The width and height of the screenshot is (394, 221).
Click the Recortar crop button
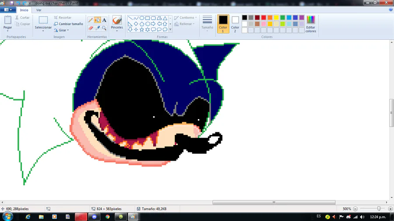63,17
